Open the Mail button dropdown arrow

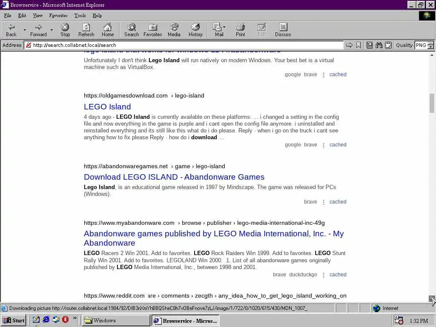[224, 27]
